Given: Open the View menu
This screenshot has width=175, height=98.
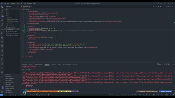Looking at the screenshot, I should [x=18, y=4].
